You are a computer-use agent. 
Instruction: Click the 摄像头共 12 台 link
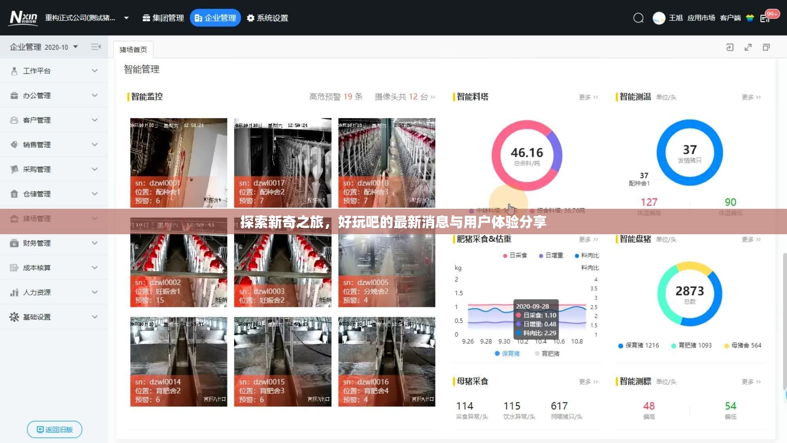tap(405, 97)
